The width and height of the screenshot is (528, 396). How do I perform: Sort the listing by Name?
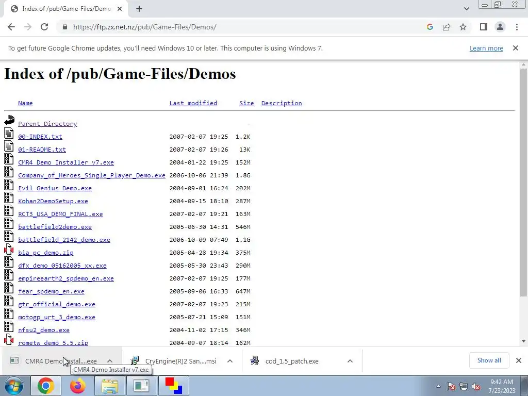[25, 103]
